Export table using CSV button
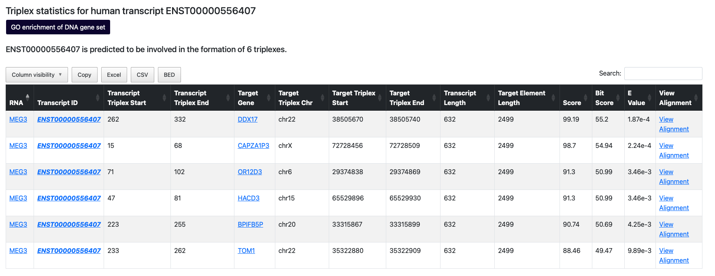The width and height of the screenshot is (715, 276). tap(143, 75)
